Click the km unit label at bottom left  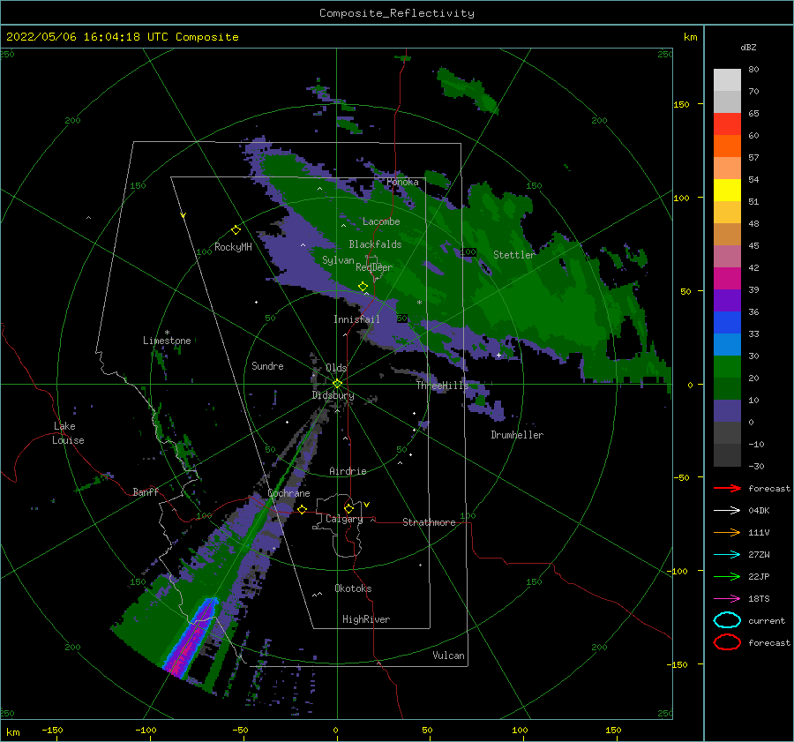coord(13,732)
